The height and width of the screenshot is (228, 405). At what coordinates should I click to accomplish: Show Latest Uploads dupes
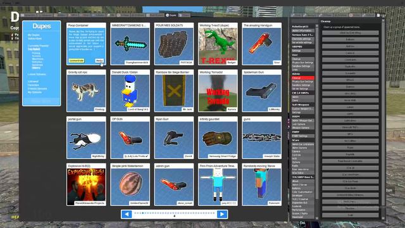[37, 74]
